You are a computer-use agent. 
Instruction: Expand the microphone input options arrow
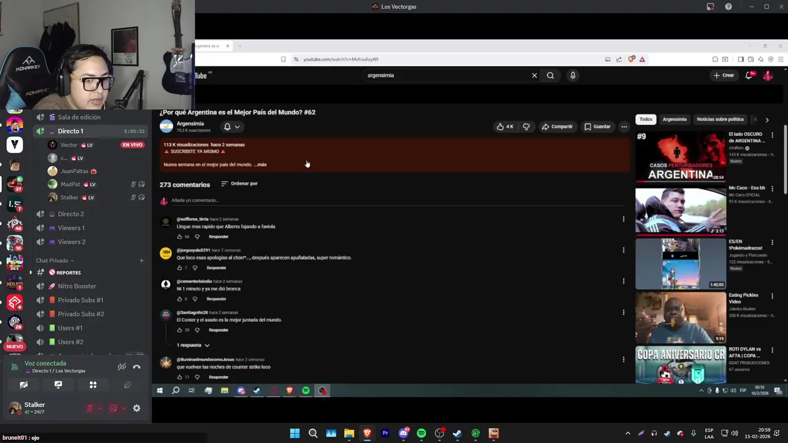(x=100, y=408)
